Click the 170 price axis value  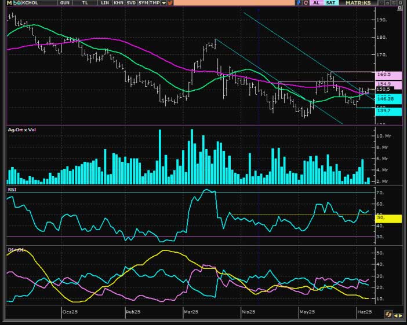pos(381,55)
